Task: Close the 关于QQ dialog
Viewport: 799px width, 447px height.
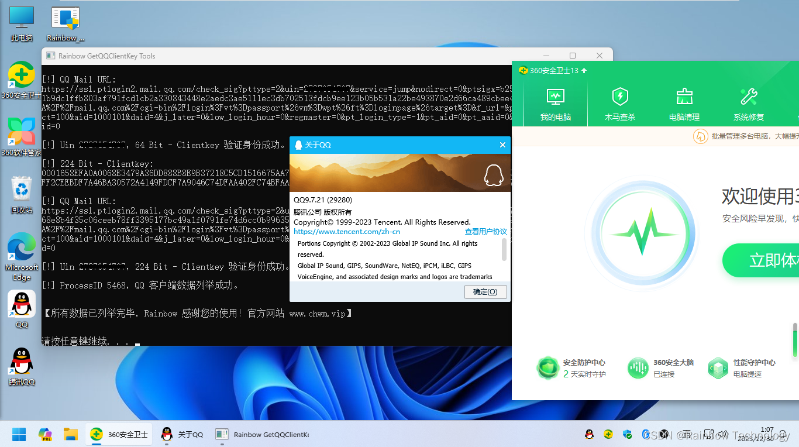Action: [x=502, y=145]
